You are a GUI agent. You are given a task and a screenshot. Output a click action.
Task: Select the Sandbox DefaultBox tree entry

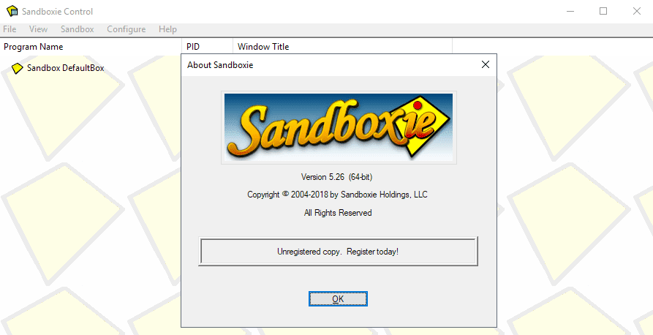point(65,68)
